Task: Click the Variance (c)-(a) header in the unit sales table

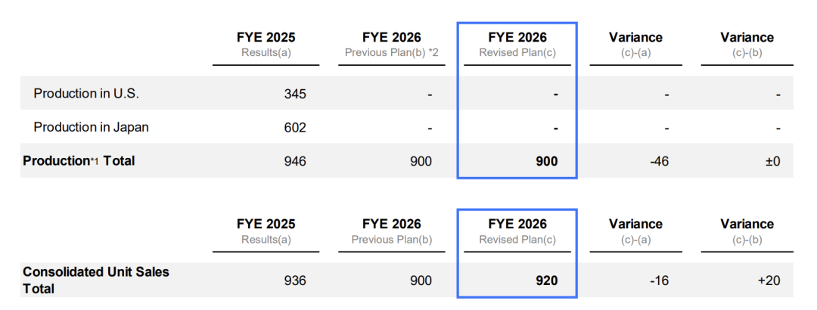Action: pyautogui.click(x=635, y=231)
